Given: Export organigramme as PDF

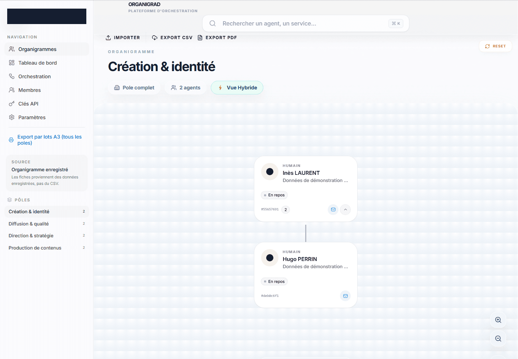Looking at the screenshot, I should [x=217, y=38].
